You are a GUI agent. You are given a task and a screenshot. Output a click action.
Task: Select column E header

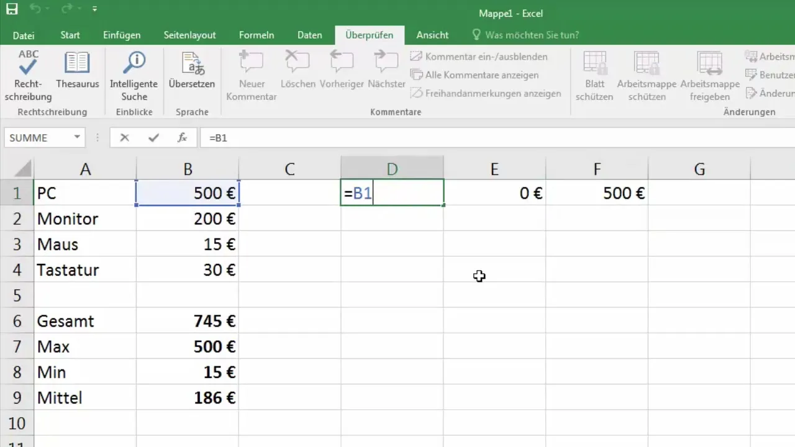(494, 168)
